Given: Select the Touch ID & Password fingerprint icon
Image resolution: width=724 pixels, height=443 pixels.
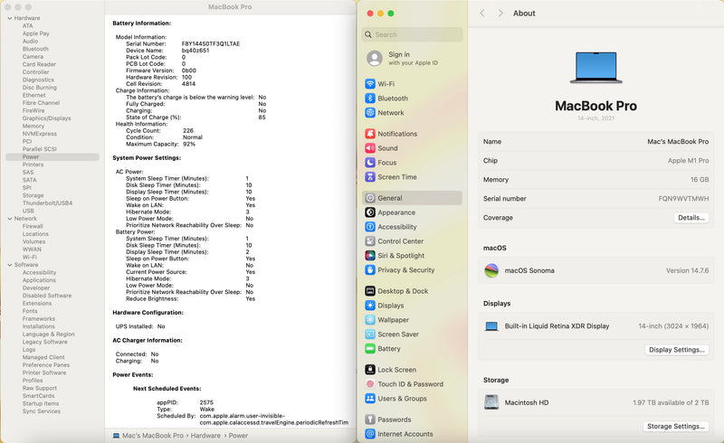Looking at the screenshot, I should point(370,384).
